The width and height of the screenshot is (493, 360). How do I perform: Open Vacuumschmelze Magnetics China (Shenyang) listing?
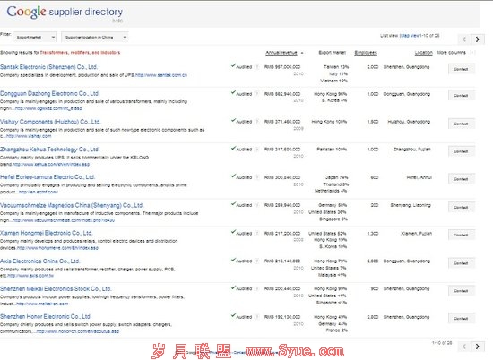[72, 205]
